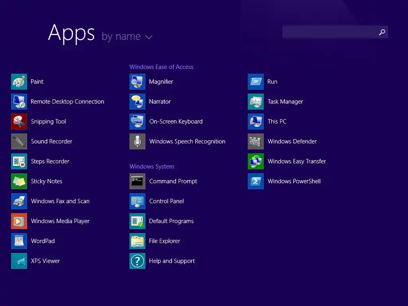408x306 pixels.
Task: Click the 'Magnifier' label
Action: tap(161, 82)
